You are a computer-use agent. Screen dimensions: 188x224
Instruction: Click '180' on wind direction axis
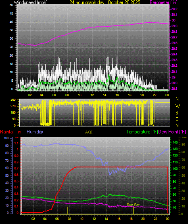[x=13, y=112]
